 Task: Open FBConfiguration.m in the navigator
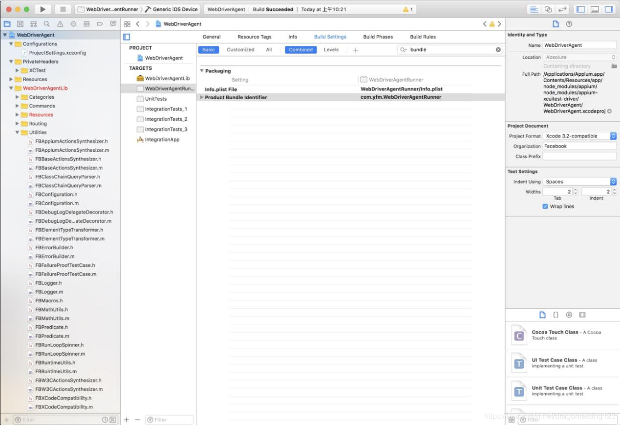coord(56,203)
